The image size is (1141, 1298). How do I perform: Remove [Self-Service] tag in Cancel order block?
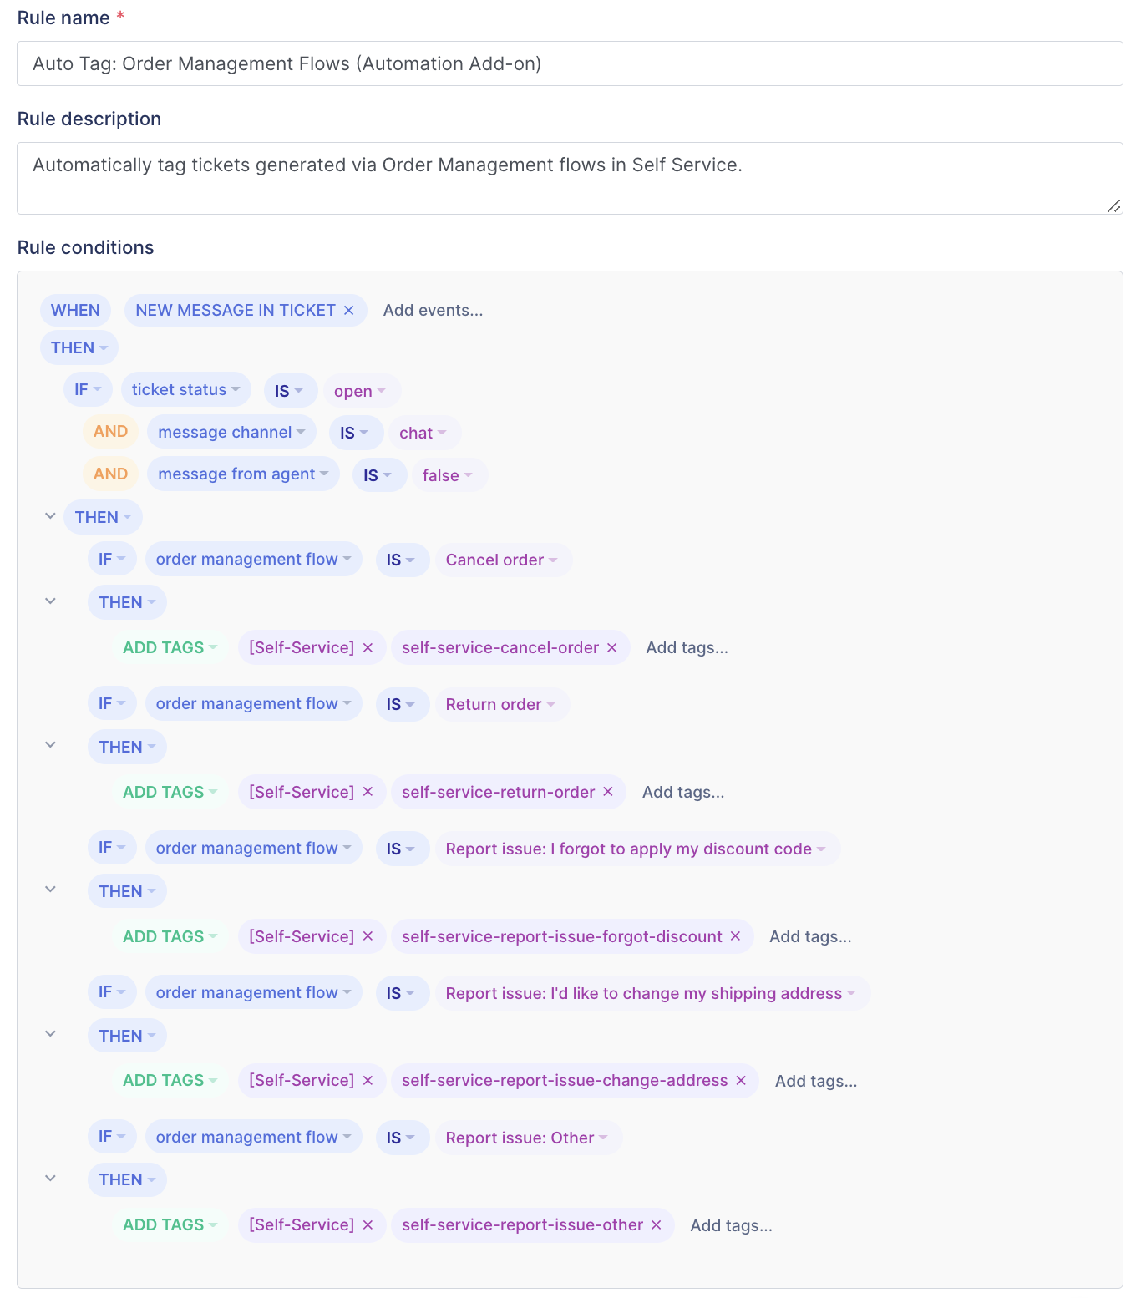click(x=368, y=647)
